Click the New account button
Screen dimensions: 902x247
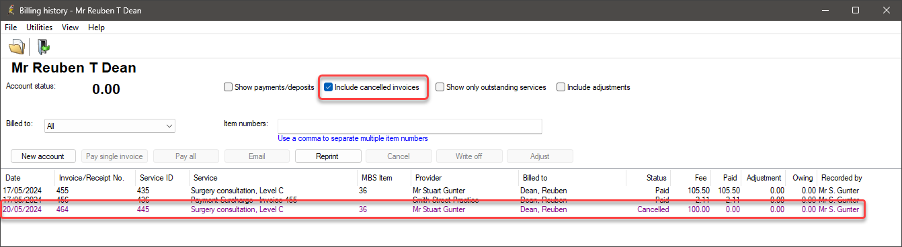point(43,156)
